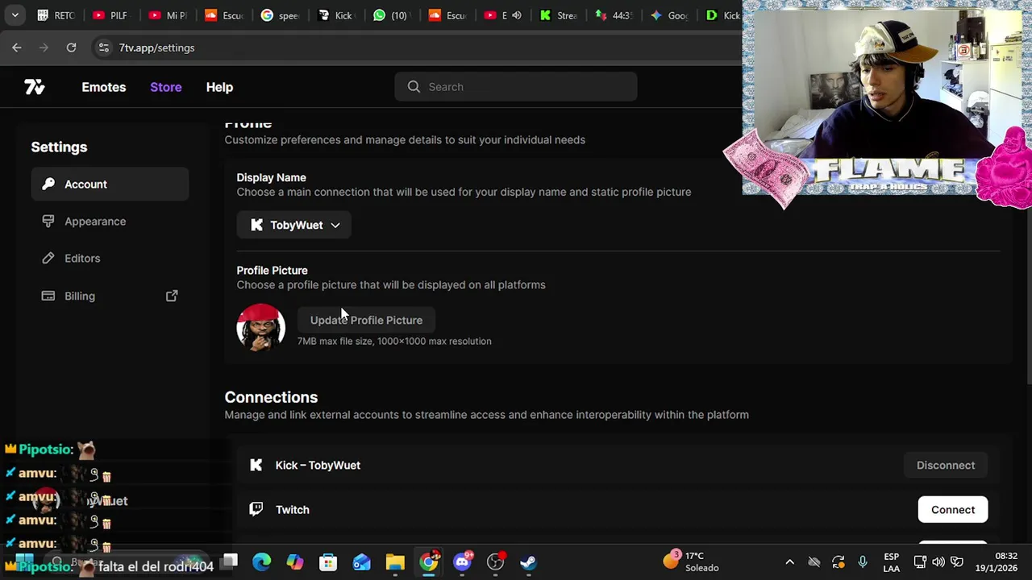Select Appearance in Settings sidebar

coord(110,222)
